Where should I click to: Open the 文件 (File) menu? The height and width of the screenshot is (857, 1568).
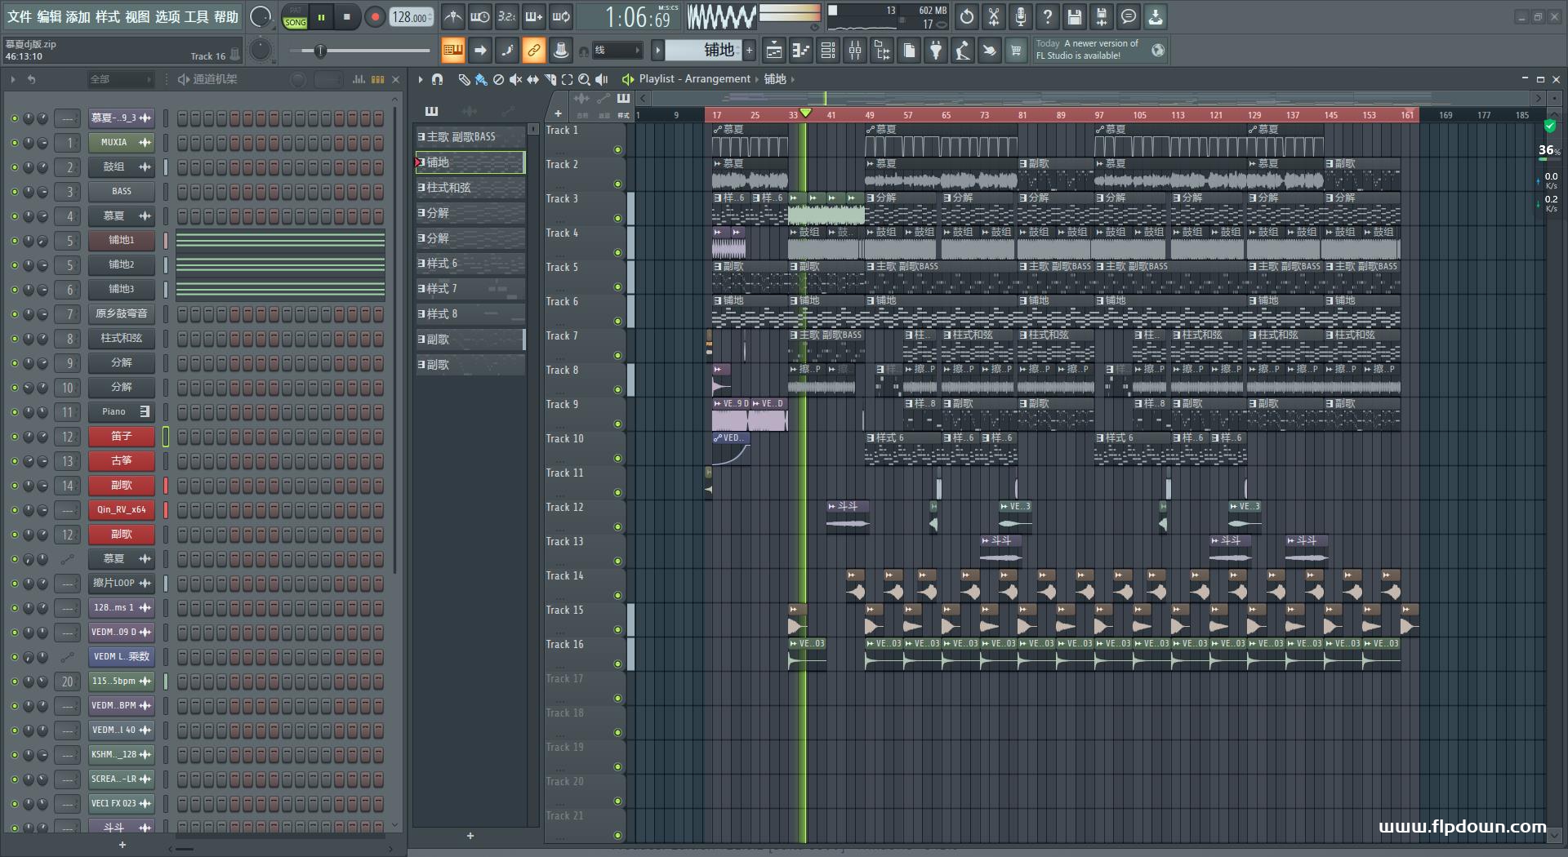click(20, 16)
